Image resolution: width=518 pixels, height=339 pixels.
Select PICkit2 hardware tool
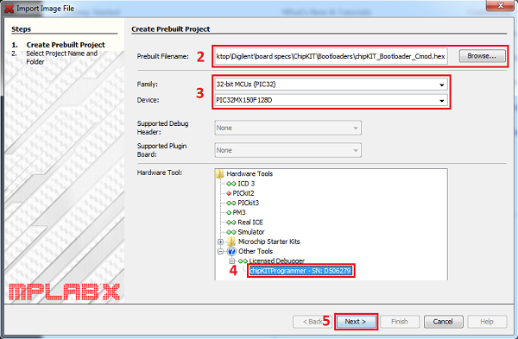coord(243,193)
